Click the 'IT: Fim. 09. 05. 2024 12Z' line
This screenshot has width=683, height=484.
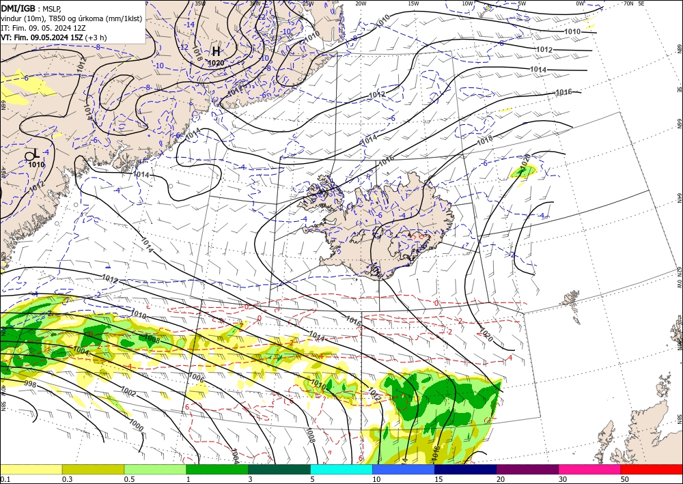[43, 28]
